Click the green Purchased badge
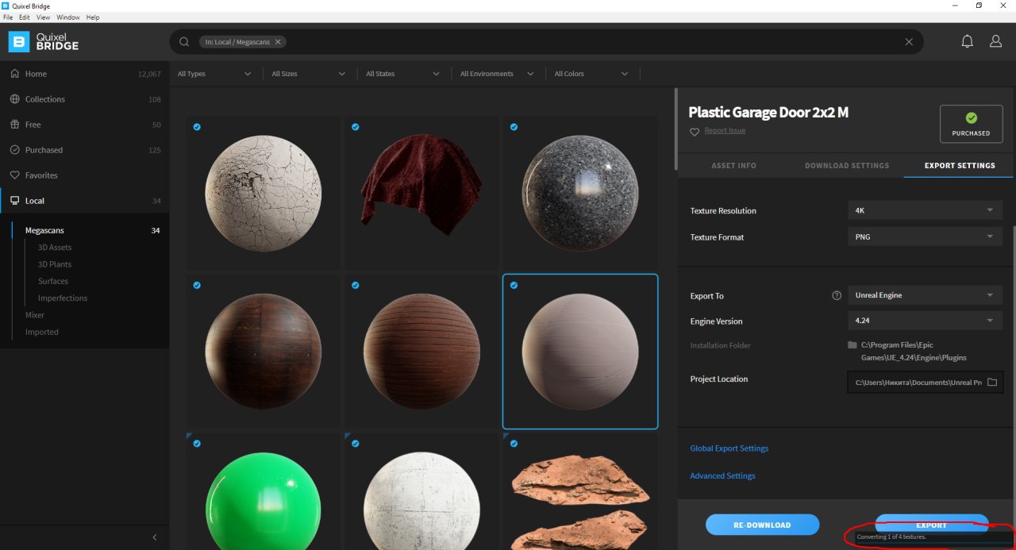This screenshot has height=550, width=1016. pyautogui.click(x=971, y=124)
